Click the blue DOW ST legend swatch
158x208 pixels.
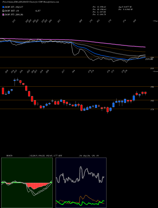pos(3,7)
